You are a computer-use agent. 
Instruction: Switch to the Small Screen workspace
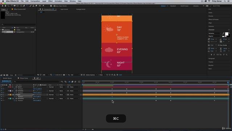coord(185,6)
